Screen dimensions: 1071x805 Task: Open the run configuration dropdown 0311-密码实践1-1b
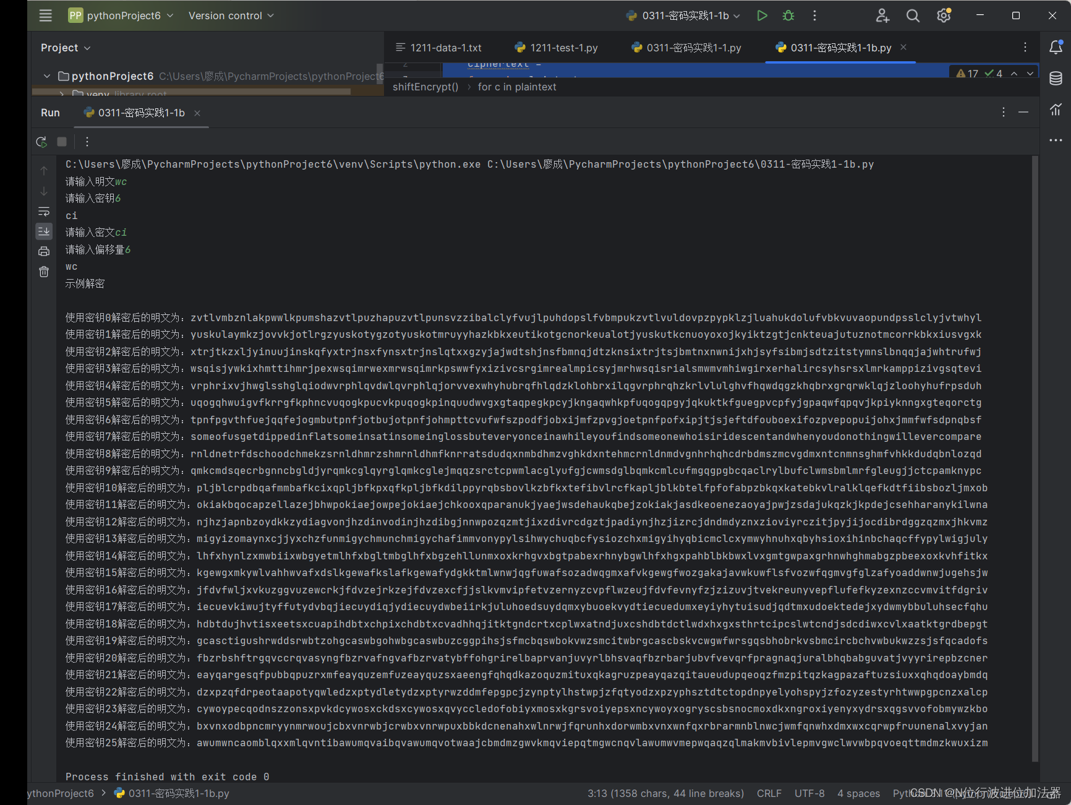tap(683, 15)
